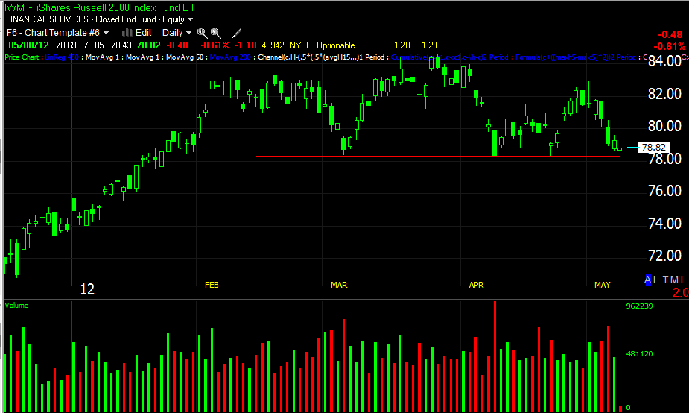Viewport: 689px width, 413px height.
Task: Click the 78.00 price axis label
Action: point(665,158)
